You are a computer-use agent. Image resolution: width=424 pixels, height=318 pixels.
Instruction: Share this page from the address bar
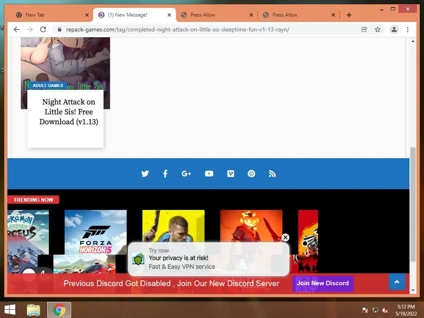point(364,29)
